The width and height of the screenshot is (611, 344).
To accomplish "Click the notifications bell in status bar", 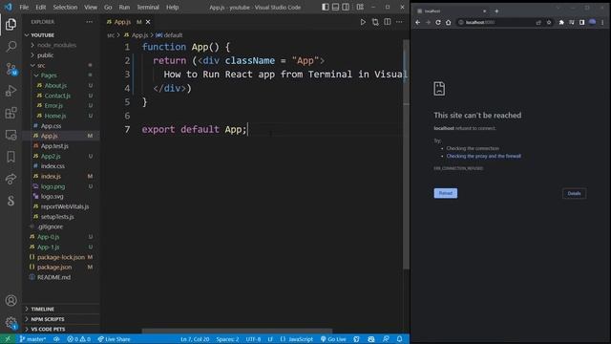I will pyautogui.click(x=399, y=339).
